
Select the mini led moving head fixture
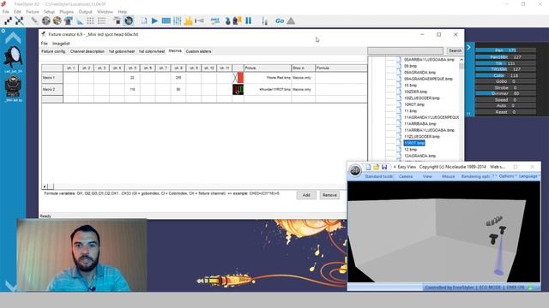click(x=13, y=89)
